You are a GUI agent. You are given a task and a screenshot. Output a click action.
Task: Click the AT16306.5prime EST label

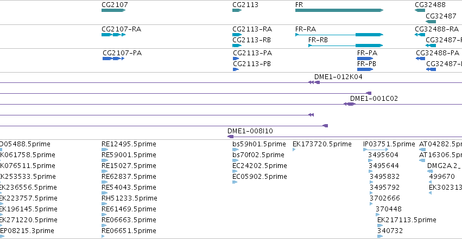point(440,155)
